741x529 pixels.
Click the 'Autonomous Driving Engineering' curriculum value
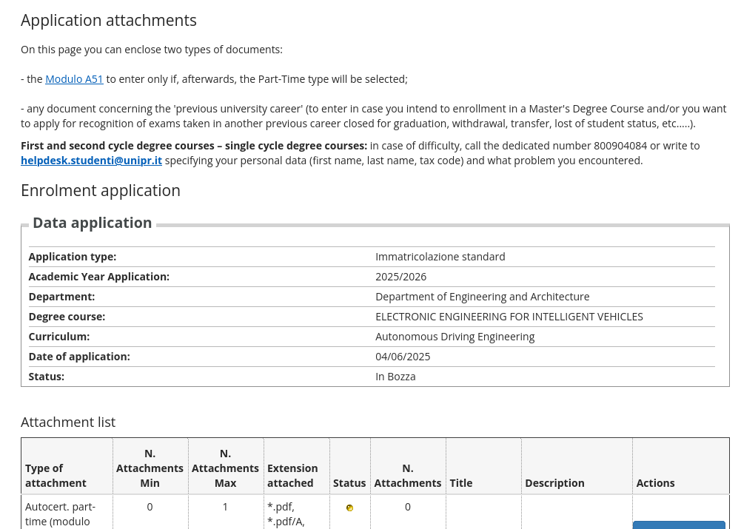(x=455, y=337)
